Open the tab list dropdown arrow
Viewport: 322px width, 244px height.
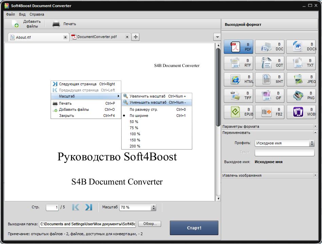217,37
